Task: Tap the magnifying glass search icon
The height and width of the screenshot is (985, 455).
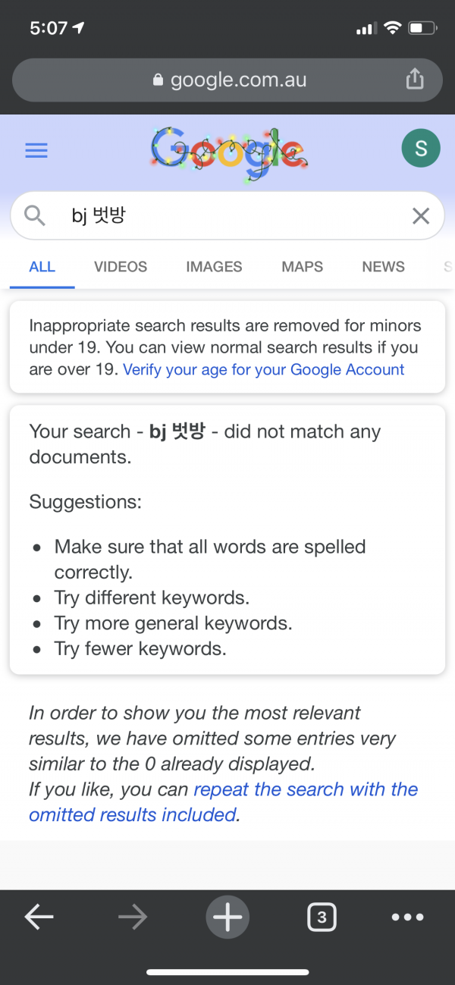Action: [x=35, y=216]
